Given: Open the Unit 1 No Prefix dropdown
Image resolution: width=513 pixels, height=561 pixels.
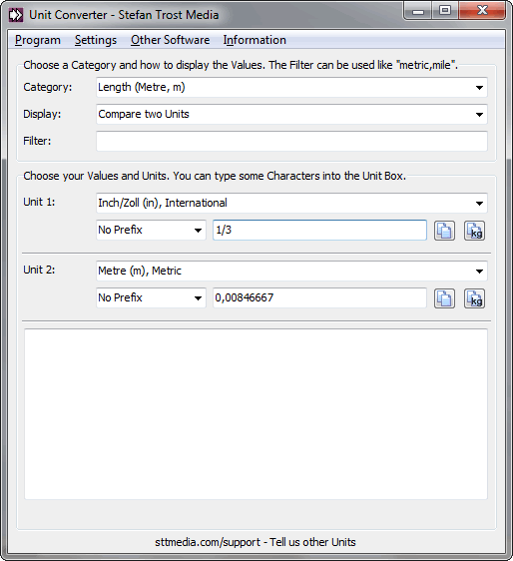Looking at the screenshot, I should coord(151,230).
